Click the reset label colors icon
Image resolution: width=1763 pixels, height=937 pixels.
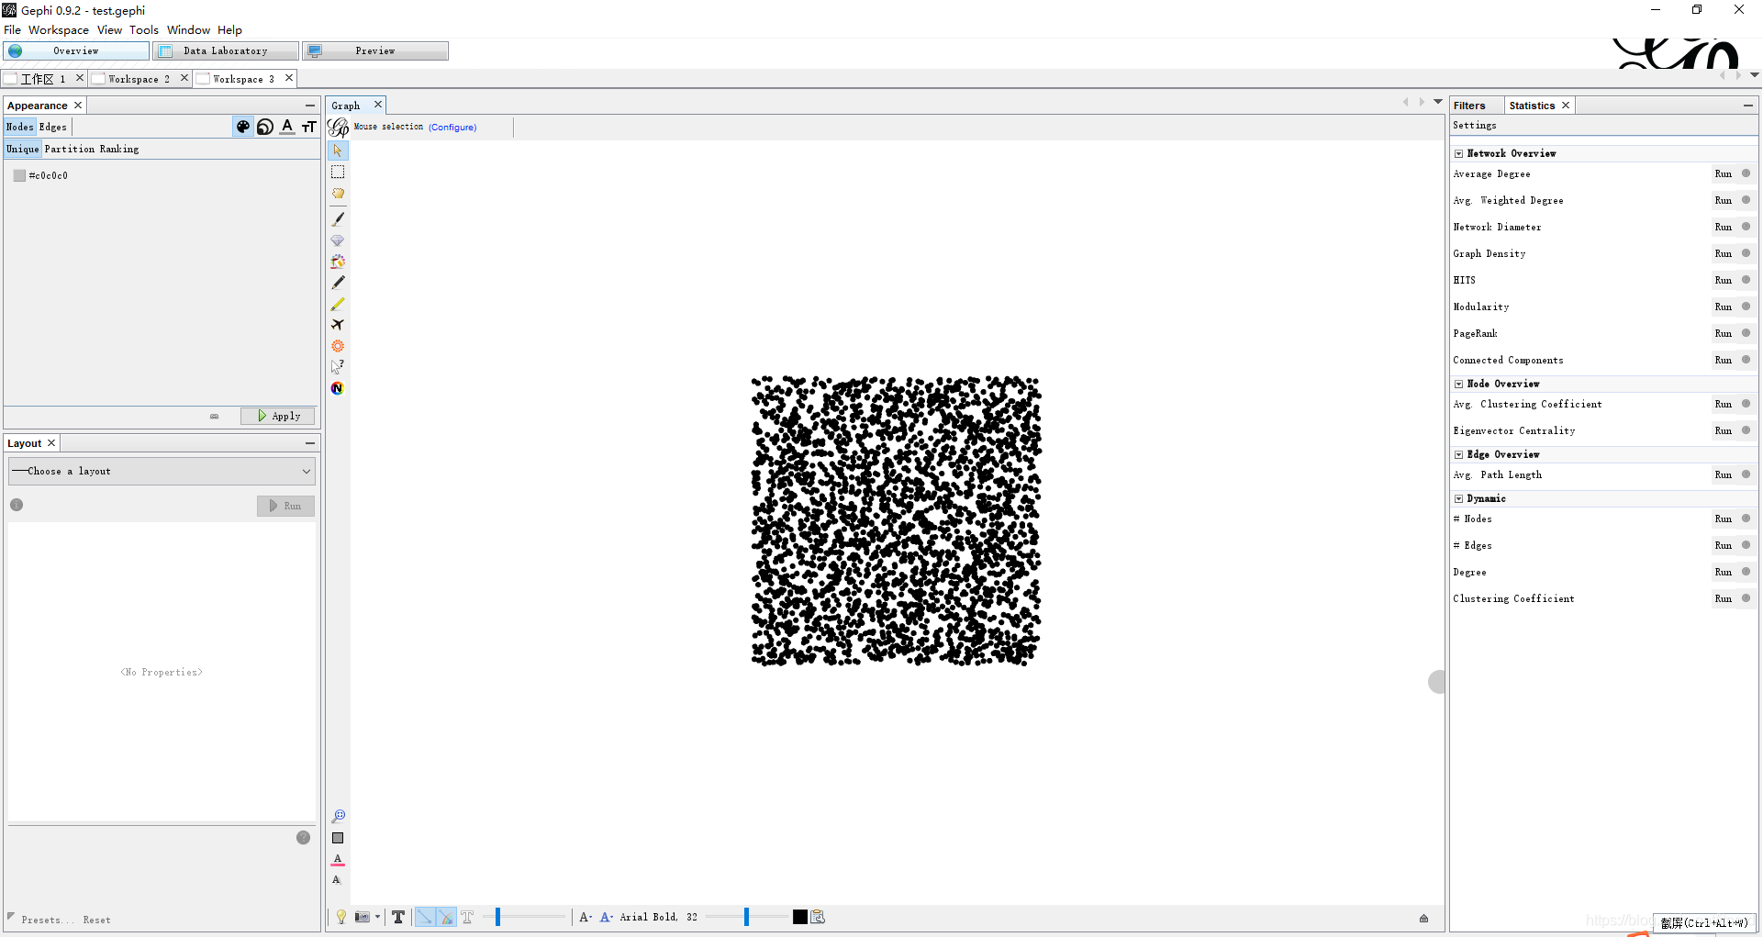tap(338, 860)
